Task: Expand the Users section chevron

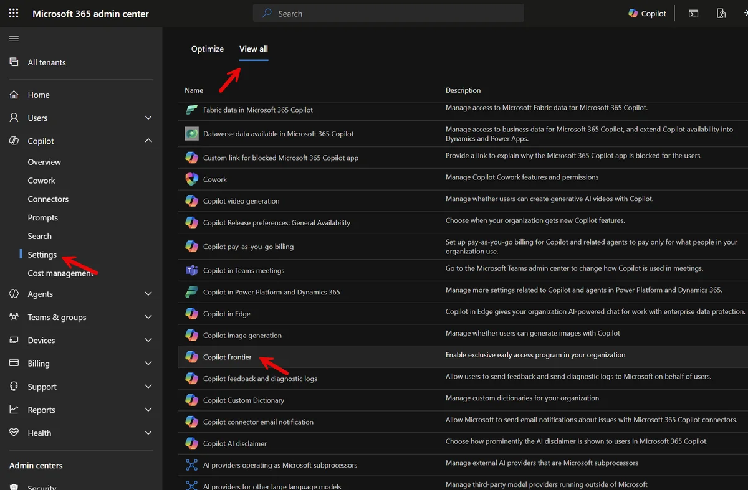Action: tap(148, 118)
